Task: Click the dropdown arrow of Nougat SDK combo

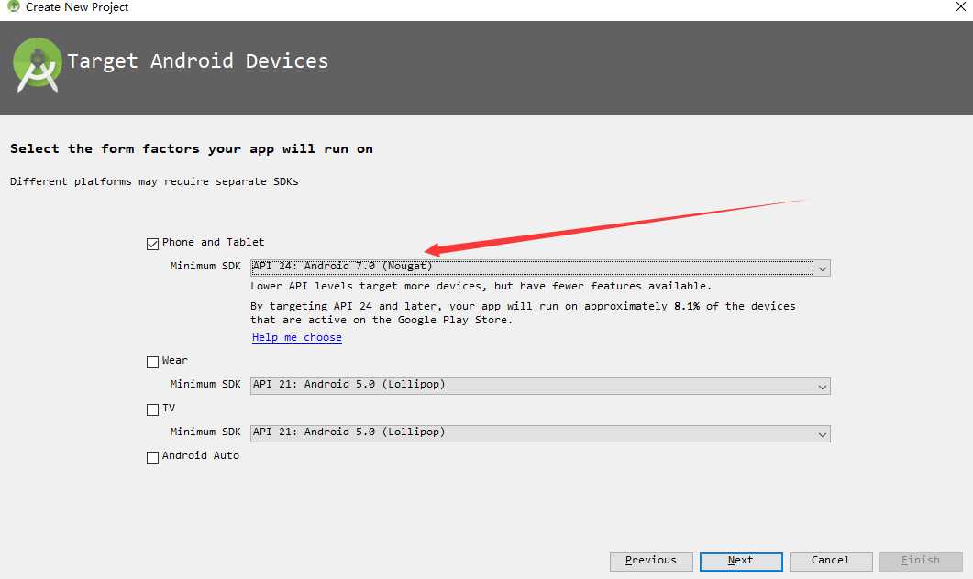Action: [823, 268]
